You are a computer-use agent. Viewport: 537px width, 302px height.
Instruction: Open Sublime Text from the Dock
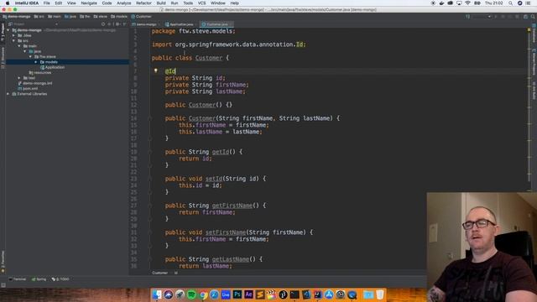click(x=260, y=294)
